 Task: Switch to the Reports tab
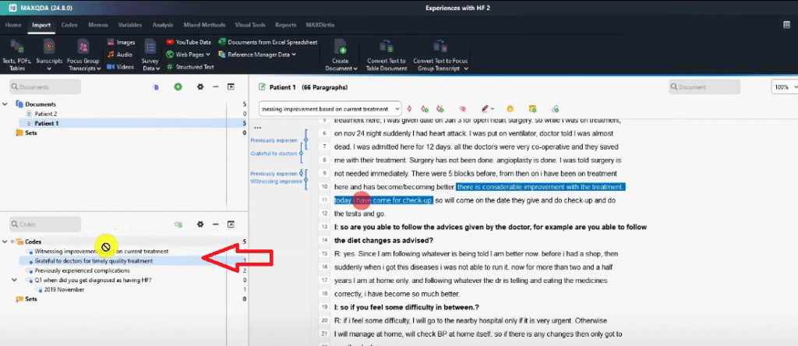click(x=285, y=25)
